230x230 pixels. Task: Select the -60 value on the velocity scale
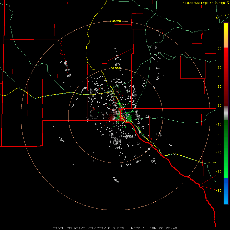coord(218,172)
